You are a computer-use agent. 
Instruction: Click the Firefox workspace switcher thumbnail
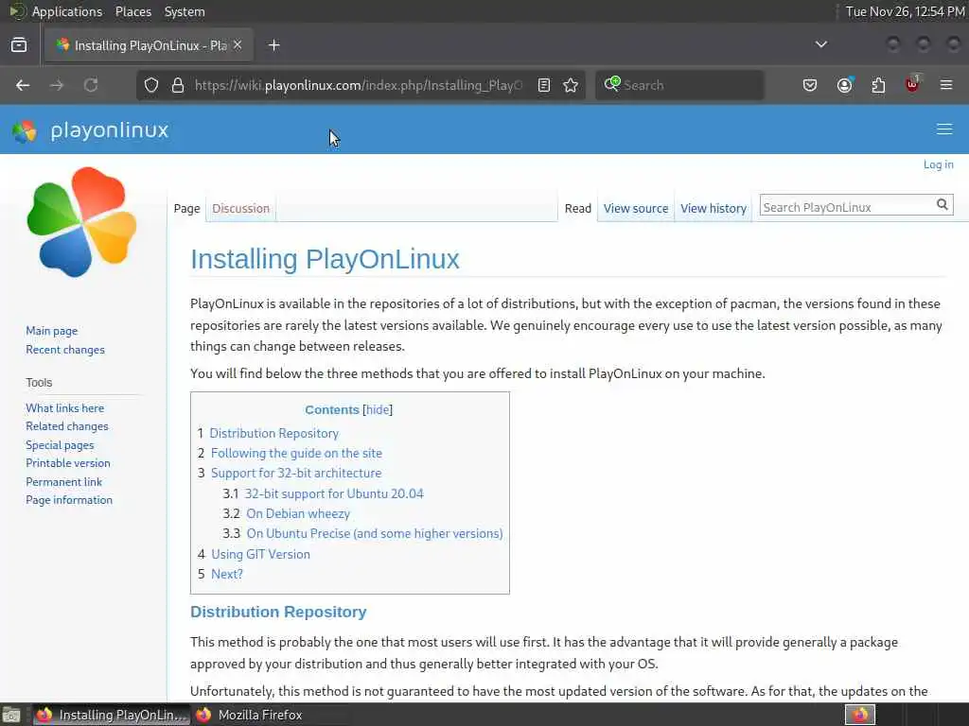pyautogui.click(x=860, y=715)
